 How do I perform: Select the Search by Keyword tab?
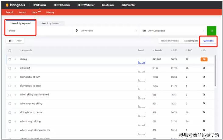[21, 23]
